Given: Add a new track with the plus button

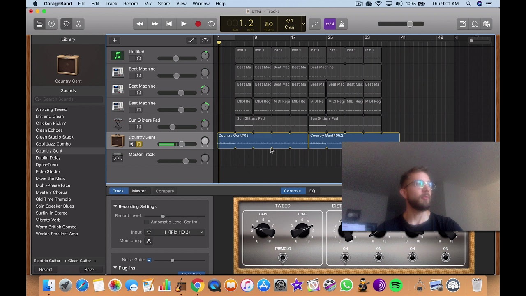Looking at the screenshot, I should (115, 40).
